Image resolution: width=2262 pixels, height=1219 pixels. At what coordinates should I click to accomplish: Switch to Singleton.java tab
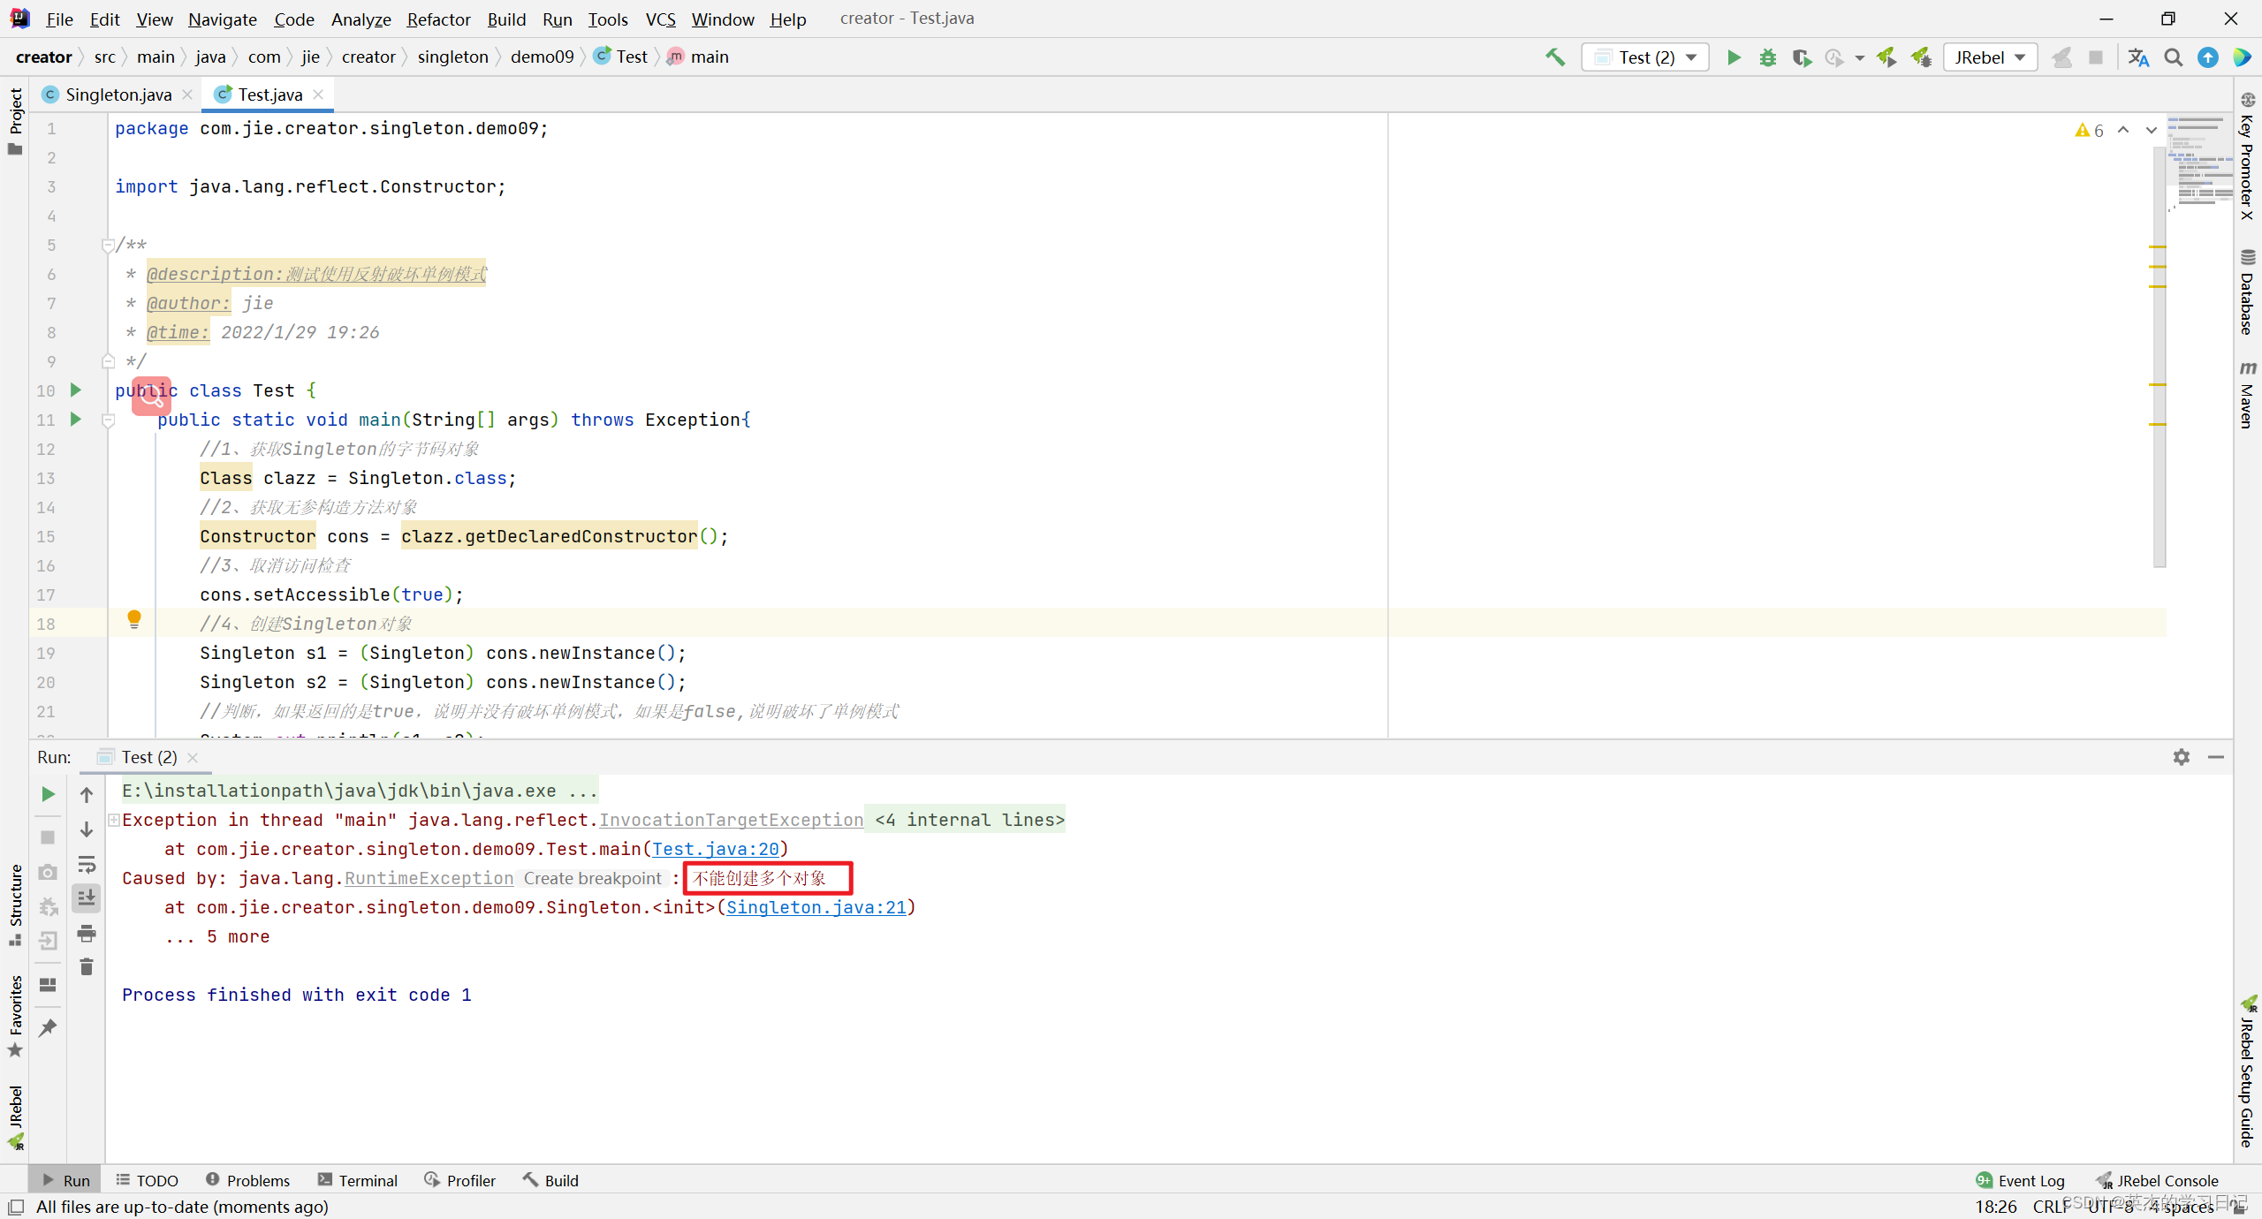pyautogui.click(x=118, y=95)
